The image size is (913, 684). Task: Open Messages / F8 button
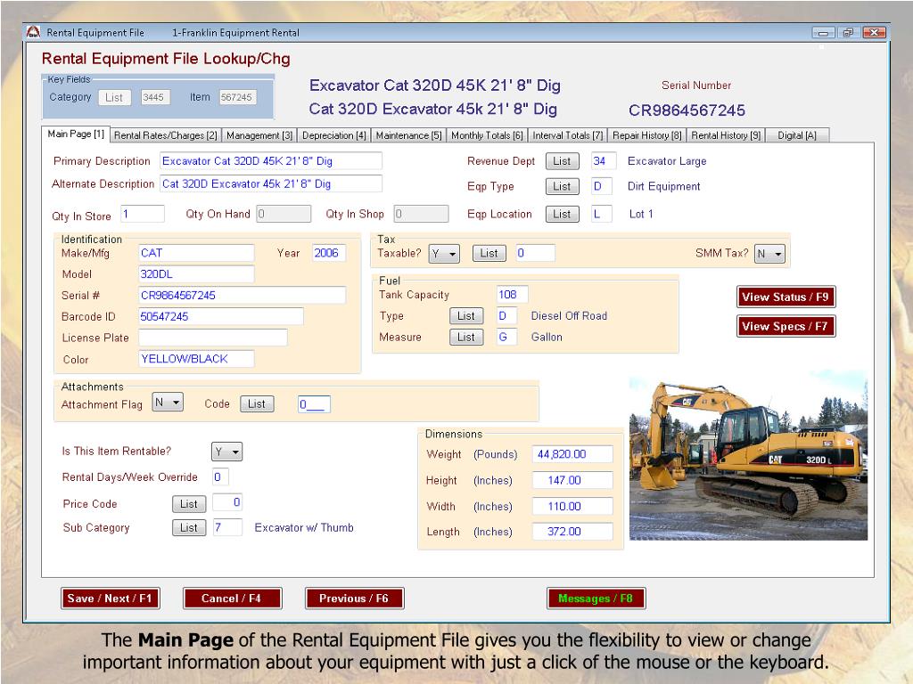pos(596,598)
